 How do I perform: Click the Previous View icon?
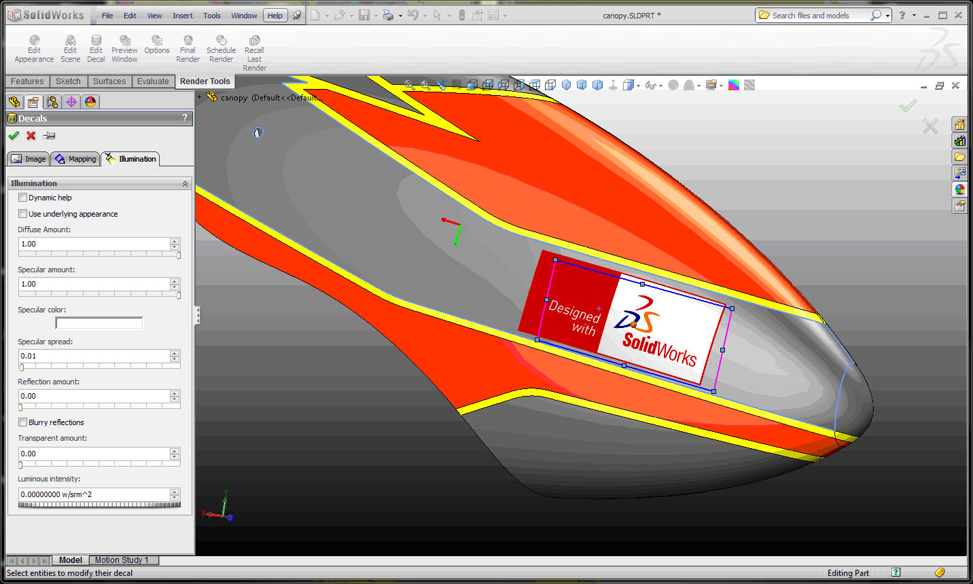click(441, 85)
